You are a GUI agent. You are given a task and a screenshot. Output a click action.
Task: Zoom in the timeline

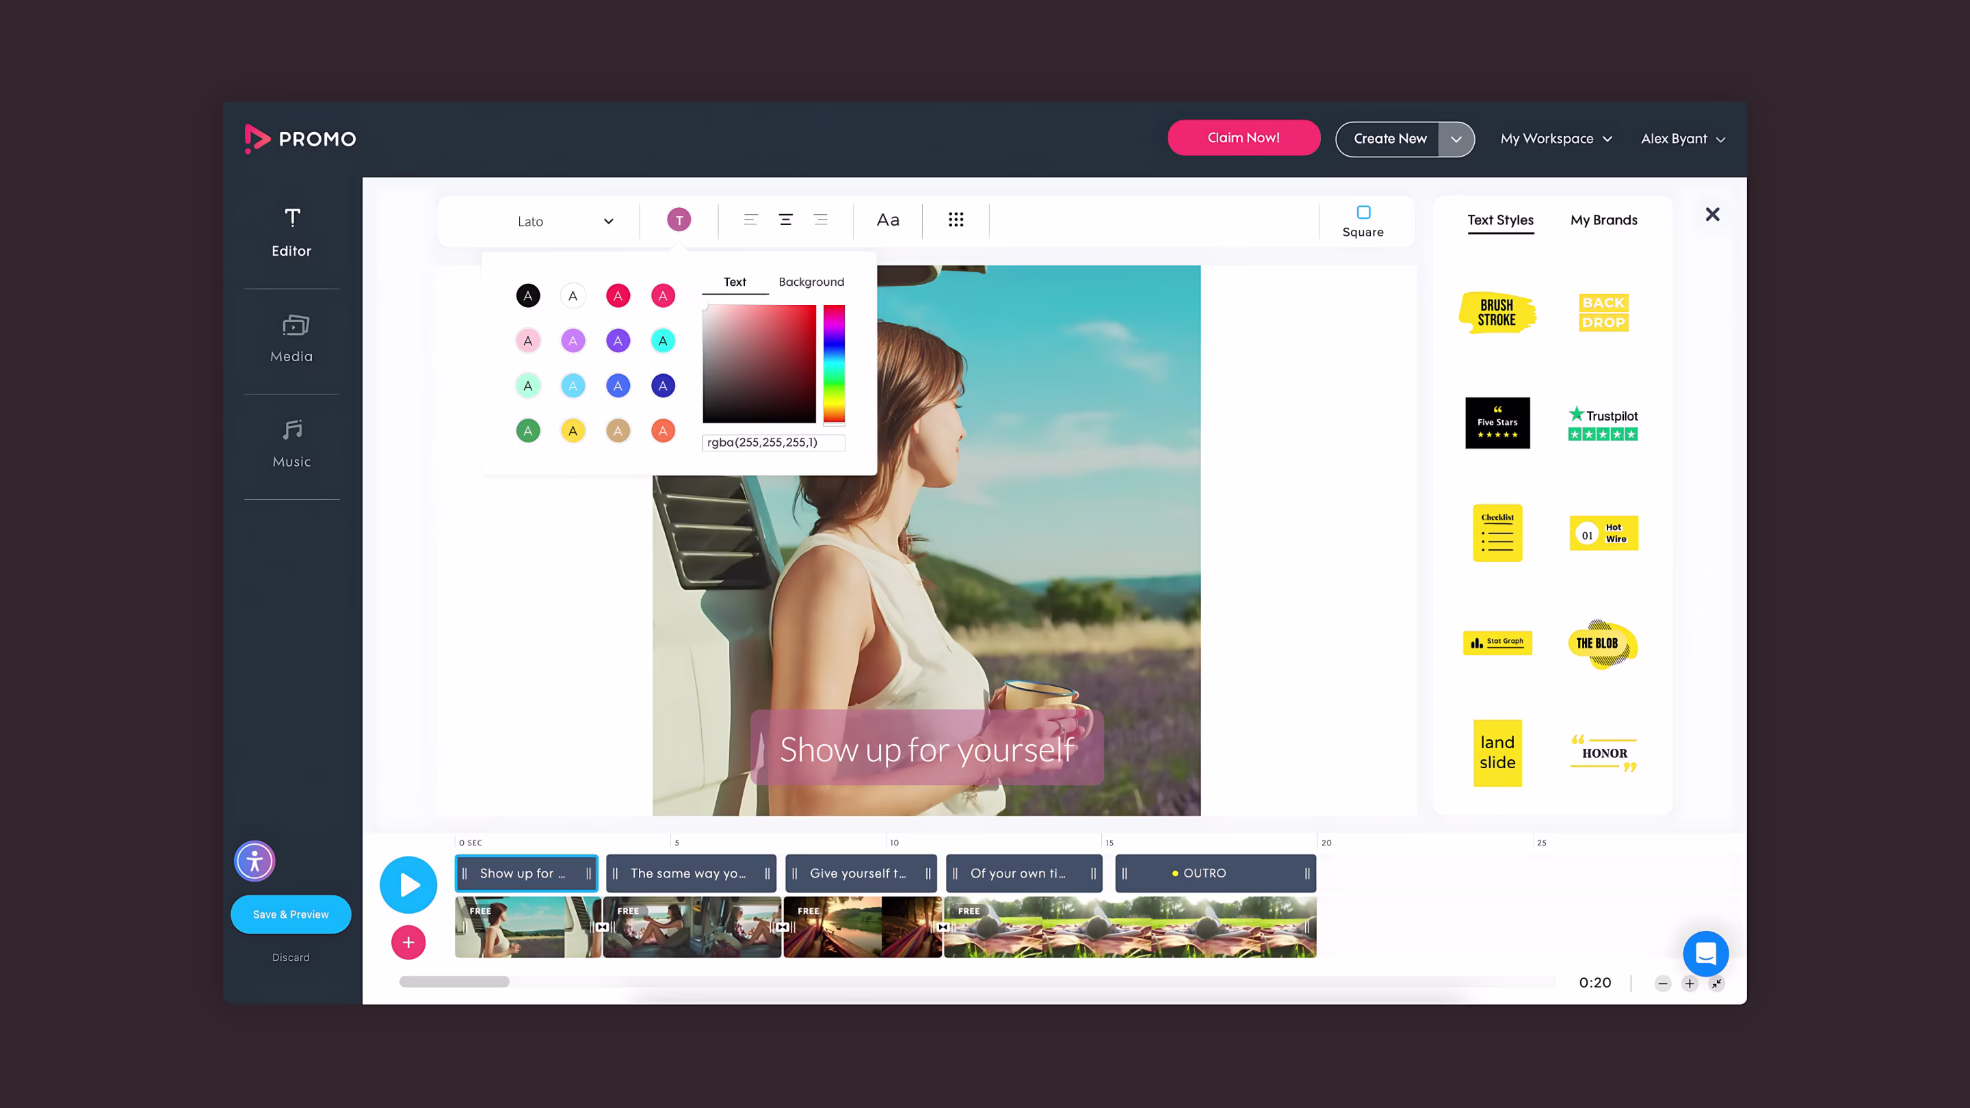(x=1690, y=984)
